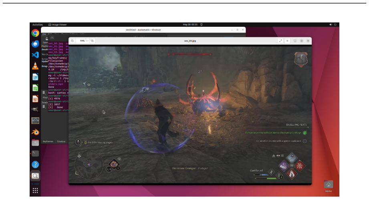Viewport: 369px width, 199px height.
Task: Click the sec_03.jpg Image Viewer title
Action: (190, 41)
